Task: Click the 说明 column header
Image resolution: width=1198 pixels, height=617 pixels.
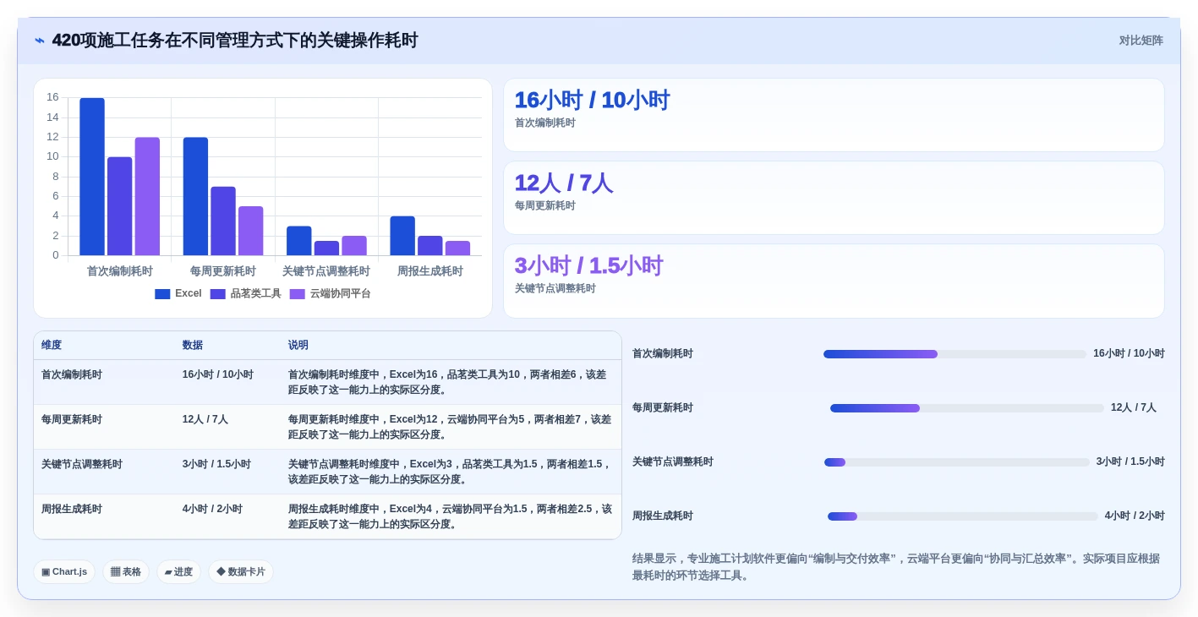Action: (298, 346)
